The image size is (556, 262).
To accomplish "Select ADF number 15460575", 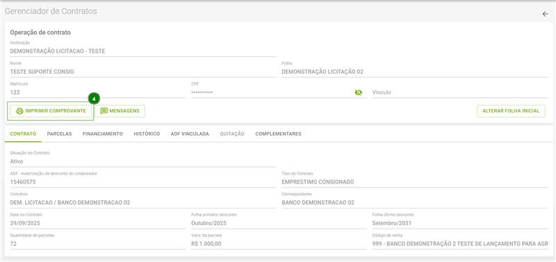I will pyautogui.click(x=143, y=182).
